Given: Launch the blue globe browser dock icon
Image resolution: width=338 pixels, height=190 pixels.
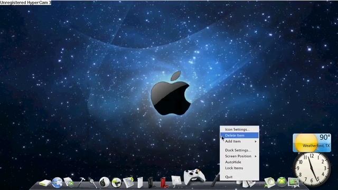Looking at the screenshot, I should [57, 183].
